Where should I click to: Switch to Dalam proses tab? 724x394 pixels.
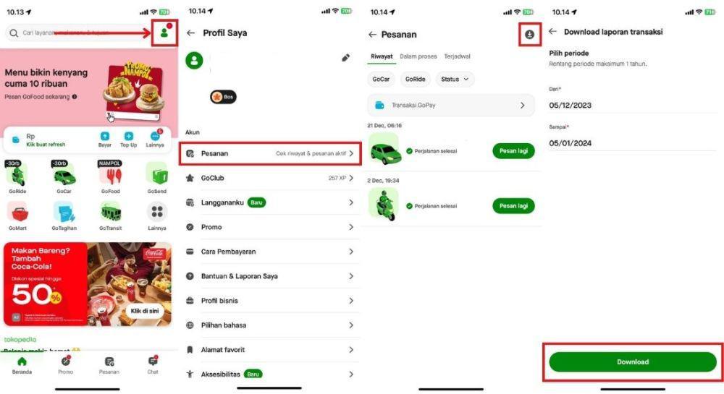pyautogui.click(x=418, y=56)
